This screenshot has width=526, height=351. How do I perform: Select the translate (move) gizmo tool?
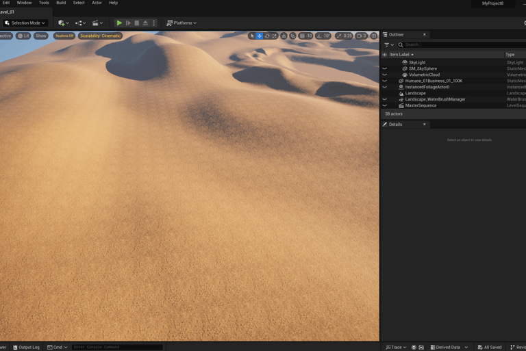[x=260, y=36]
